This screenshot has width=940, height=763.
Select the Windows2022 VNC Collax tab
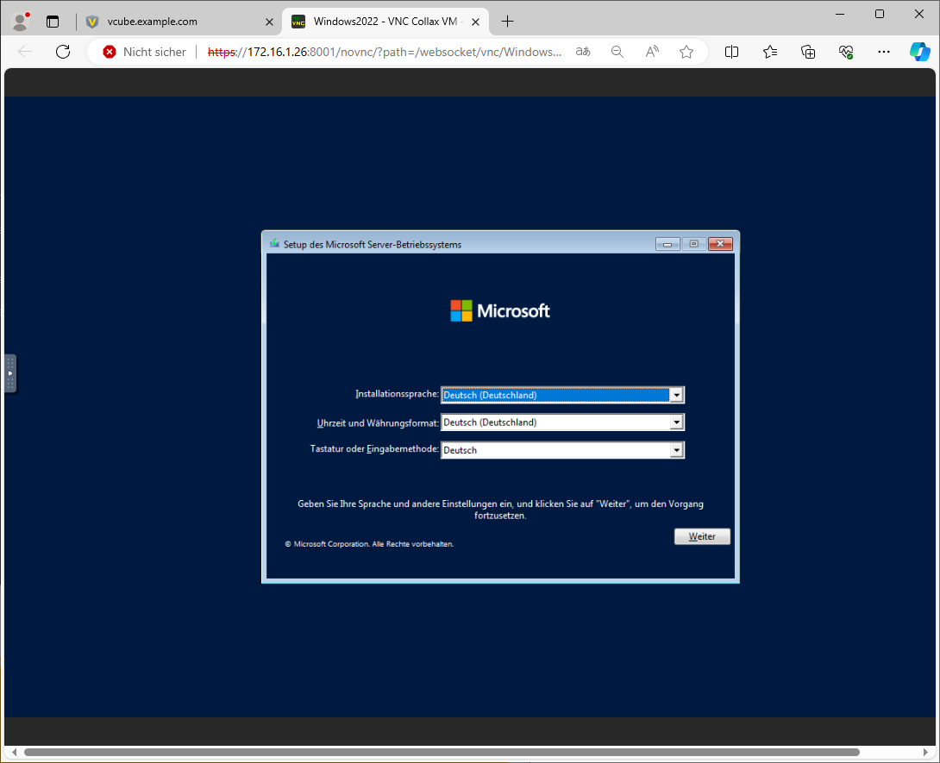(385, 22)
